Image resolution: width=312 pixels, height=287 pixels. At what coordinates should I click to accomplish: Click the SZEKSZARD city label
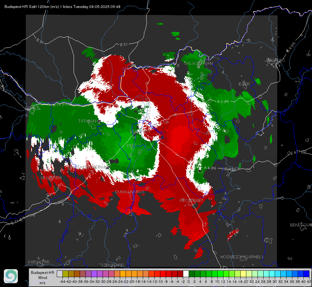112,265
